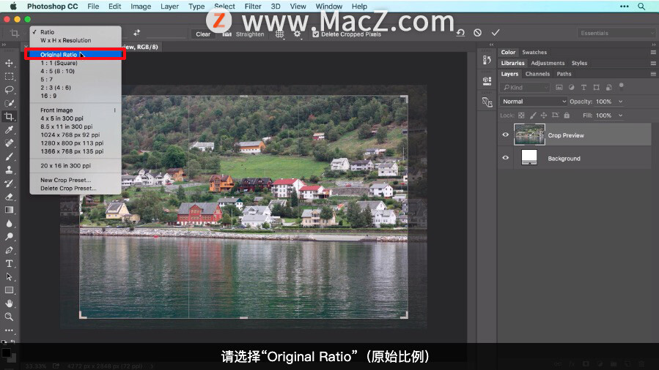Select the Spot Healing Brush tool
Screen dimensions: 659x370
9,143
